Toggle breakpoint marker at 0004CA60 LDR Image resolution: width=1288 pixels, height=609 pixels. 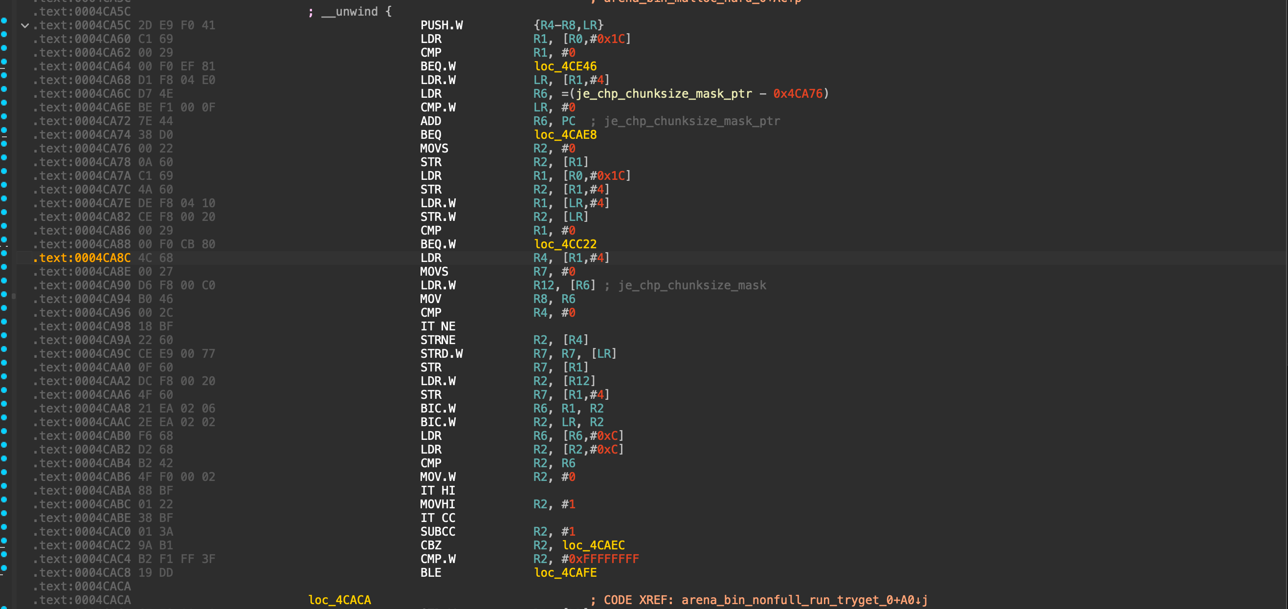click(4, 34)
